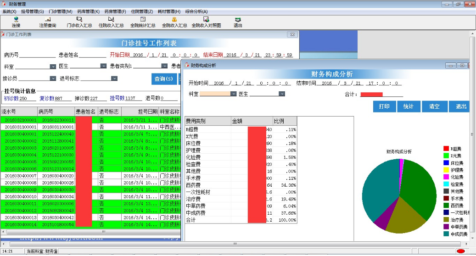Expand the 接诊员 dropdown
Screen dimensions: 476x256
[x=53, y=78]
